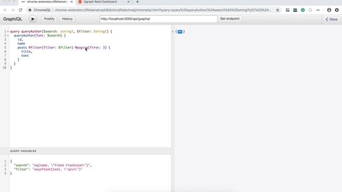Click the address bar URL
Image resolution: width=342 pixels, height=192 pixels.
[163, 10]
